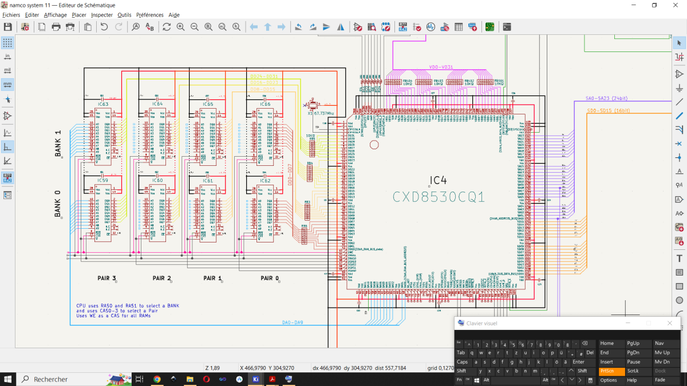Open the Footprint Editor
Viewport: 687px width, 386px height.
coord(386,27)
